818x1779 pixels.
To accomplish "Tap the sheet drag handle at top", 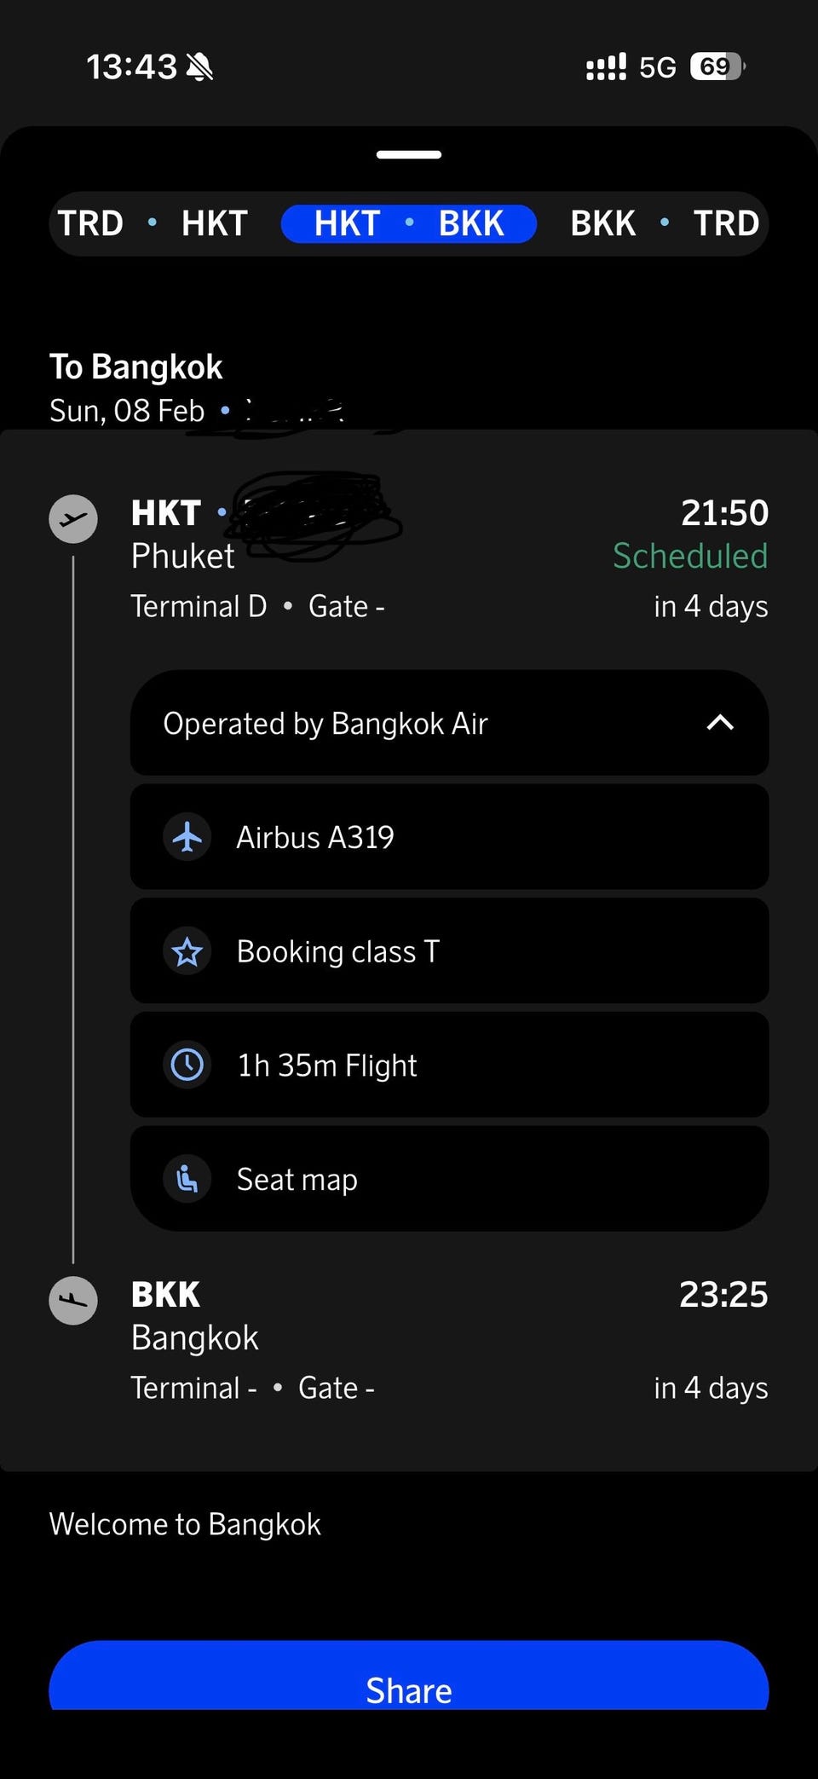I will [409, 155].
